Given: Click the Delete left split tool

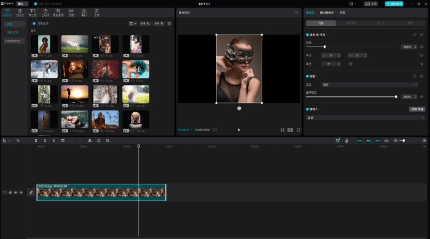Looking at the screenshot, I should (45, 140).
